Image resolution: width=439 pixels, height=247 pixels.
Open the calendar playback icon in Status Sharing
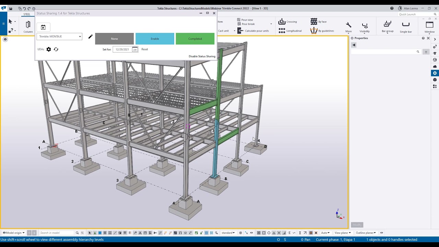coord(43,27)
